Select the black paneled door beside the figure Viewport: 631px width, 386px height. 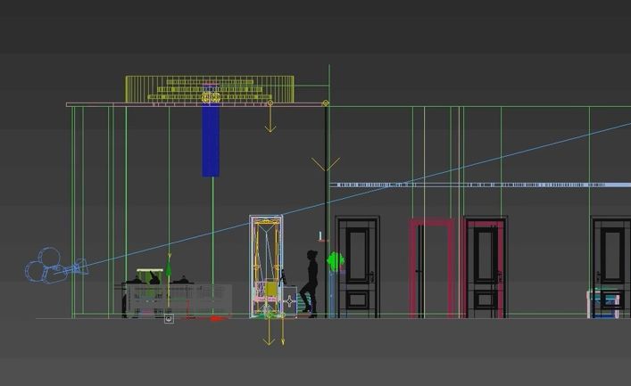pos(358,266)
